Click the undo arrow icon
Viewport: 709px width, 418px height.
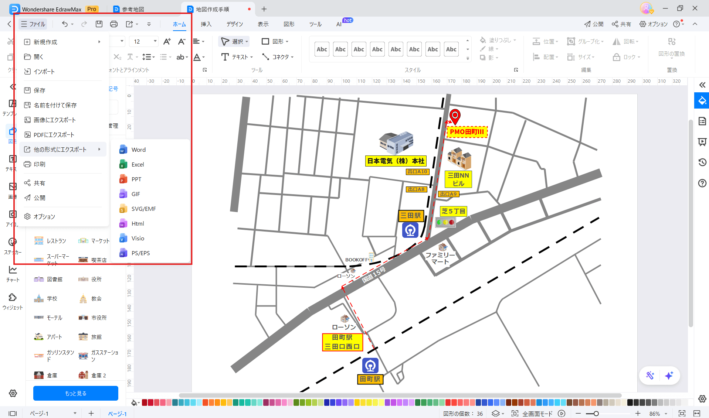tap(65, 24)
